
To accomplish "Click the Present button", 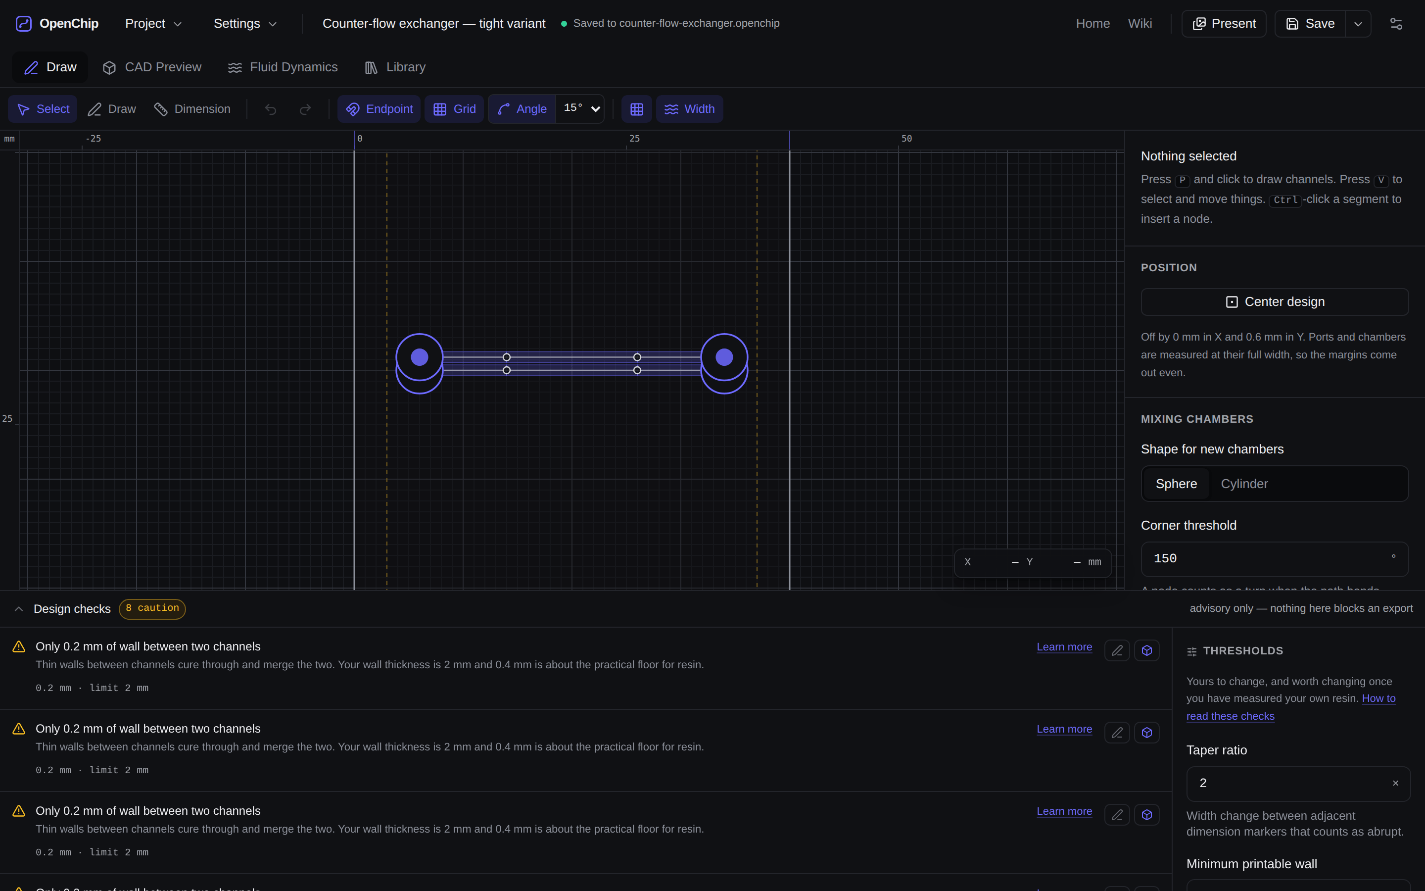I will [1224, 24].
